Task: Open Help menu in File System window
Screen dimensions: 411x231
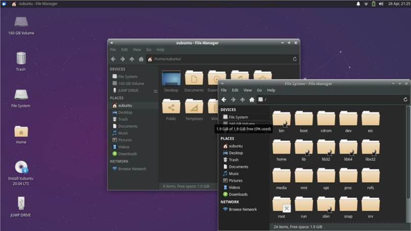Action: 271,90
